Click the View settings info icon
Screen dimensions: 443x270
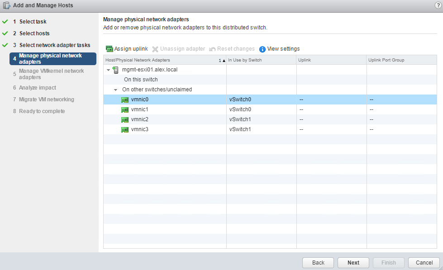tap(262, 49)
